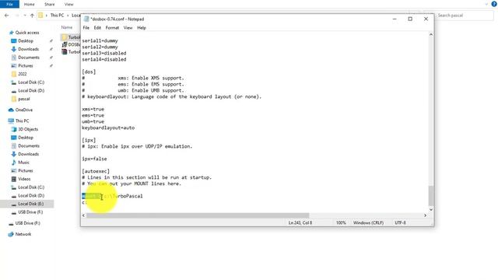Open Desktop under This PC
Image resolution: width=498 pixels, height=280 pixels.
[x=26, y=138]
